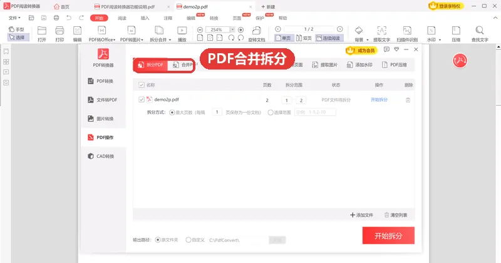
Task: Click Find Text (查找文字) magnifier icon
Action: pyautogui.click(x=480, y=34)
